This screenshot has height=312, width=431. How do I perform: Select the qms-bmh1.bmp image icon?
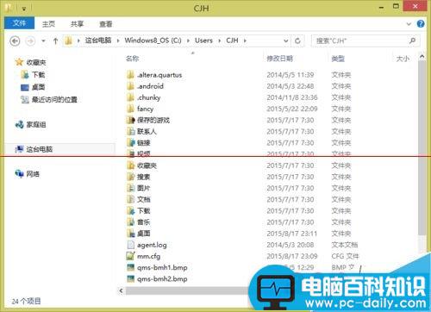[x=130, y=267]
